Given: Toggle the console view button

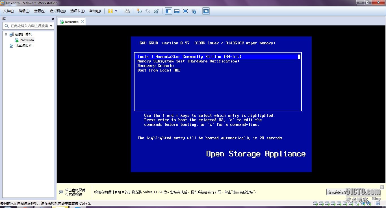Looking at the screenshot, I should 206,11.
